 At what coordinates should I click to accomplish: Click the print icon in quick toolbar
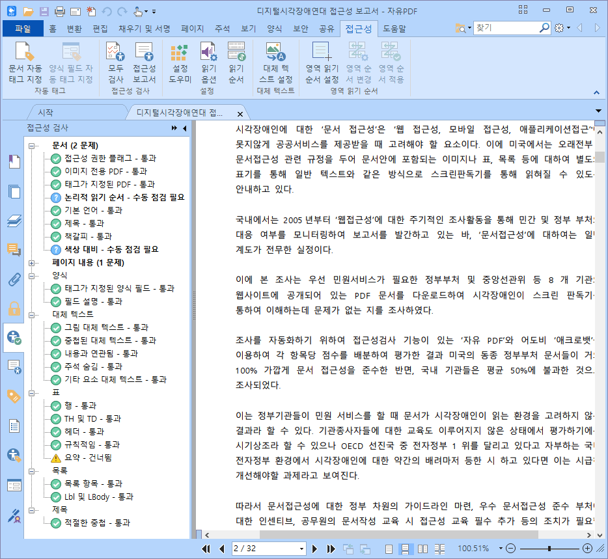point(60,11)
